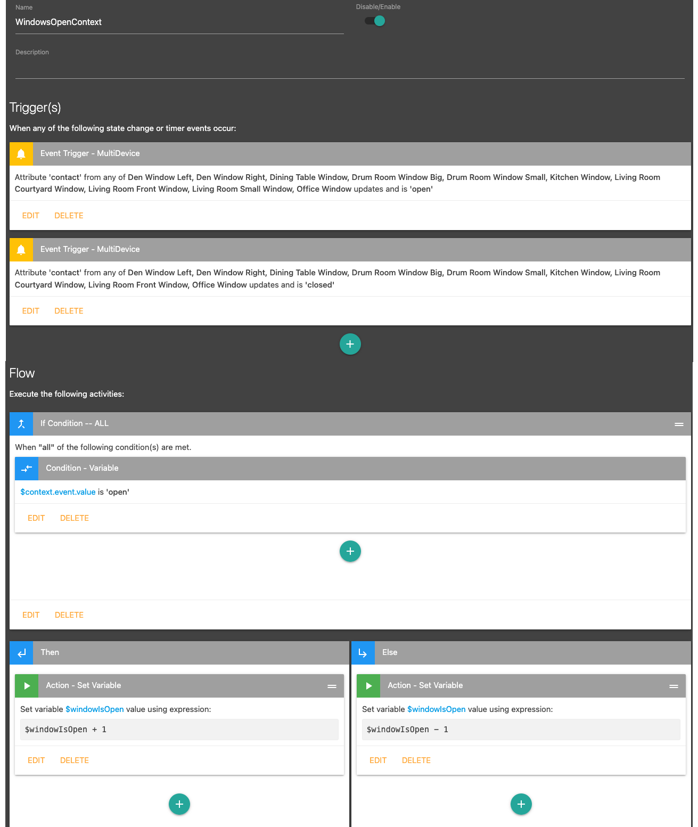698x827 pixels.
Task: Click the Then branch arrow icon
Action: click(x=21, y=653)
